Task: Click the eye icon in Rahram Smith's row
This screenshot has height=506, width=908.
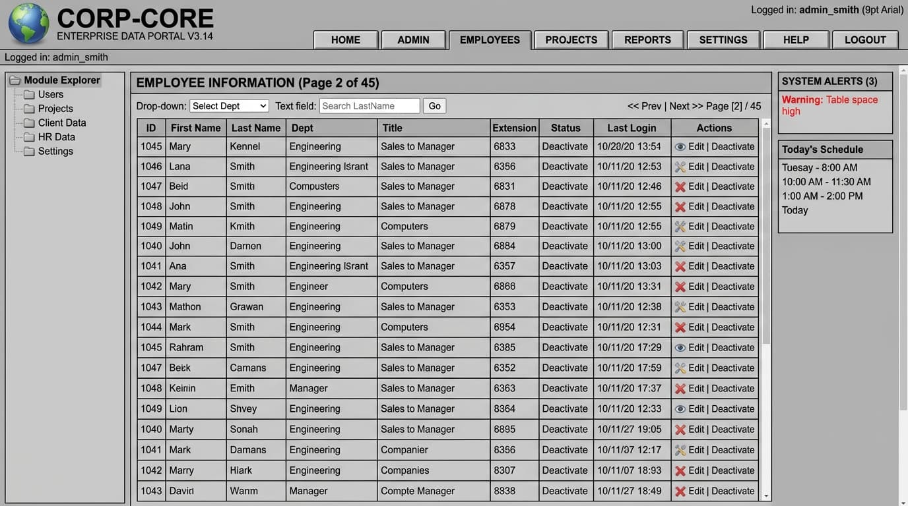Action: click(680, 347)
